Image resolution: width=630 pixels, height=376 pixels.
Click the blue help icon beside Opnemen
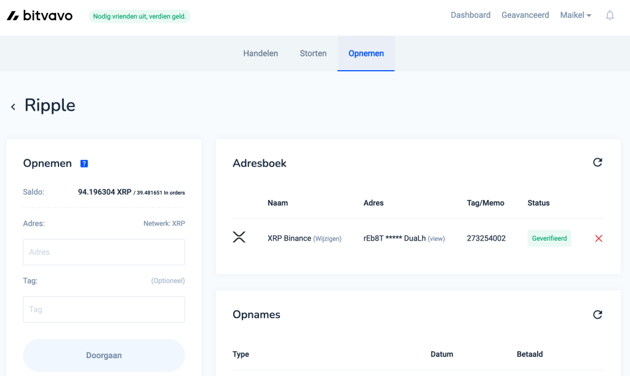84,164
